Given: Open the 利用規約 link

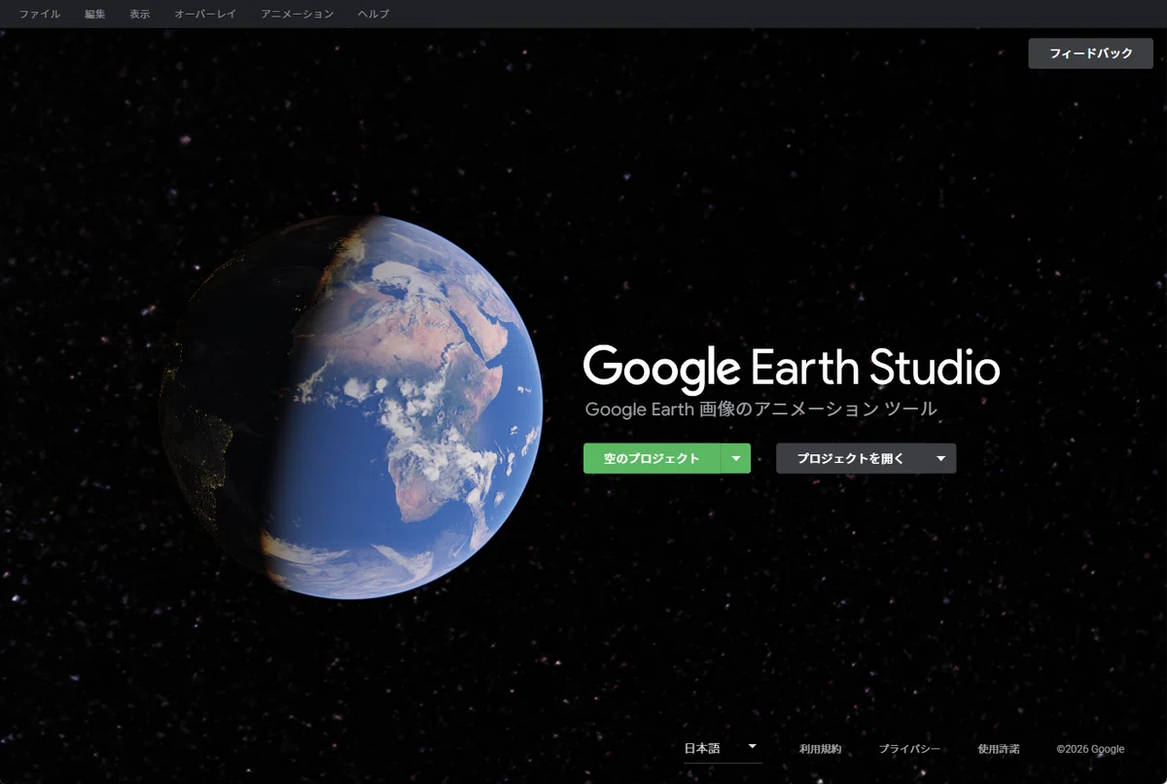Looking at the screenshot, I should 820,749.
